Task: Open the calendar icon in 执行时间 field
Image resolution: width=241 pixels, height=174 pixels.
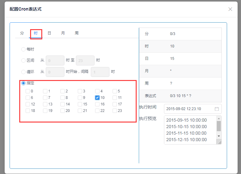Action: pos(217,109)
